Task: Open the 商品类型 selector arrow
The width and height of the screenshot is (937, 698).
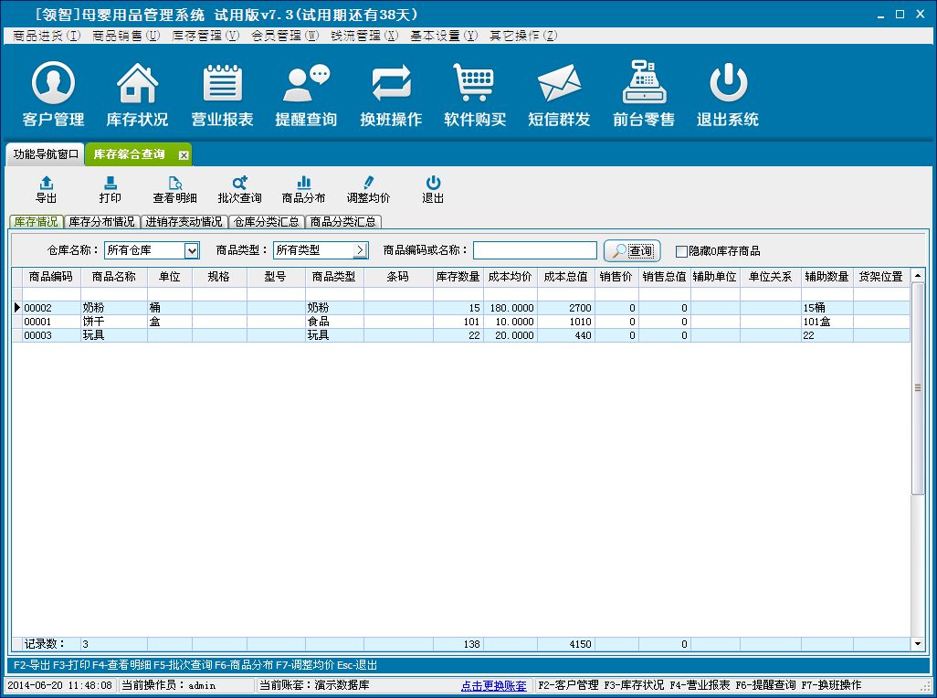Action: [x=360, y=250]
